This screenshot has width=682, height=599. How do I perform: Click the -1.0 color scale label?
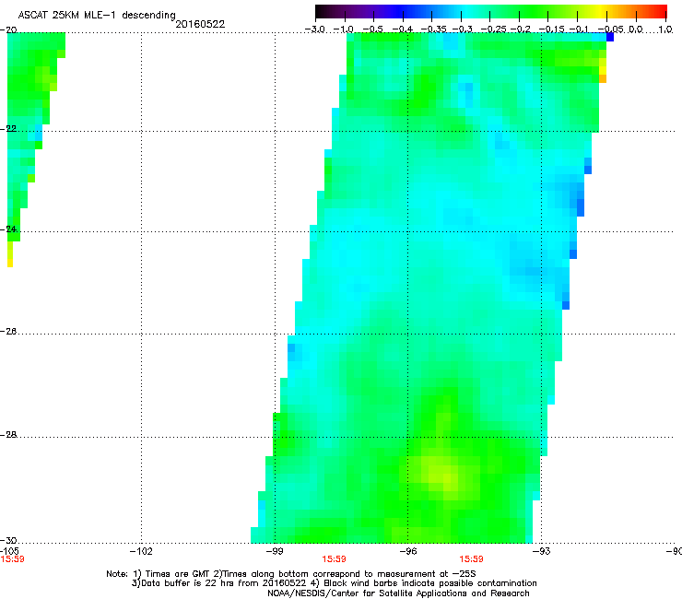click(x=345, y=29)
